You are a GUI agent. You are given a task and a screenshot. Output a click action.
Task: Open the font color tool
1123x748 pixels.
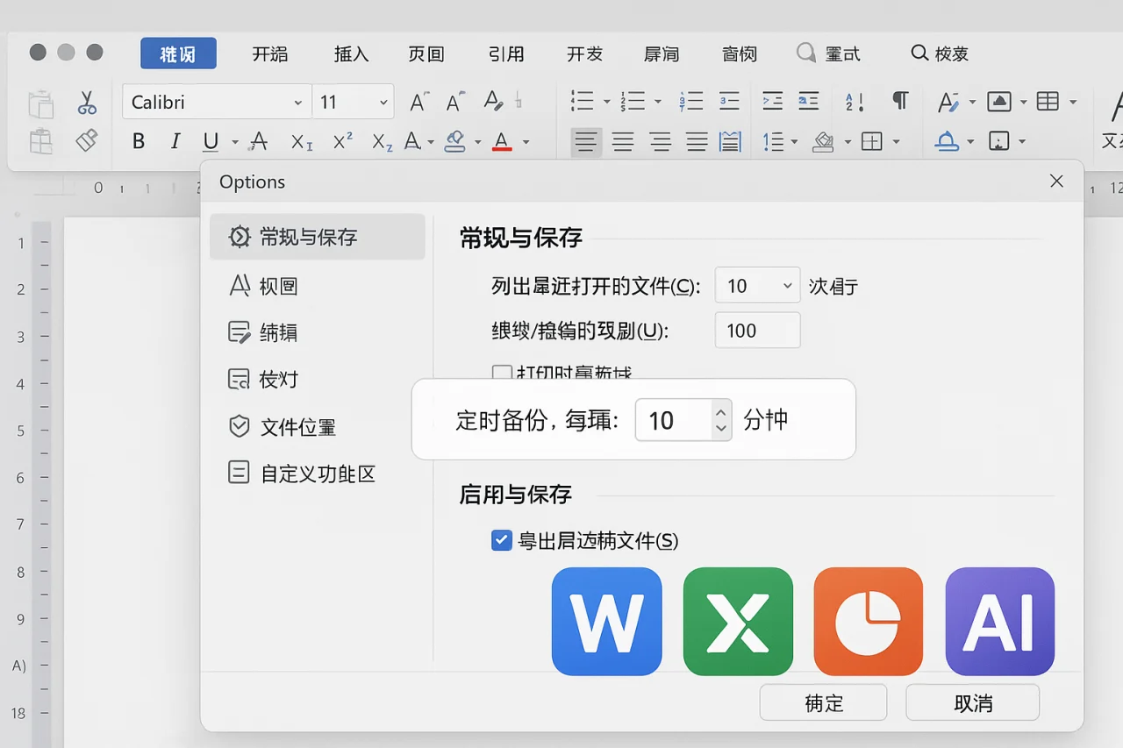pos(501,141)
